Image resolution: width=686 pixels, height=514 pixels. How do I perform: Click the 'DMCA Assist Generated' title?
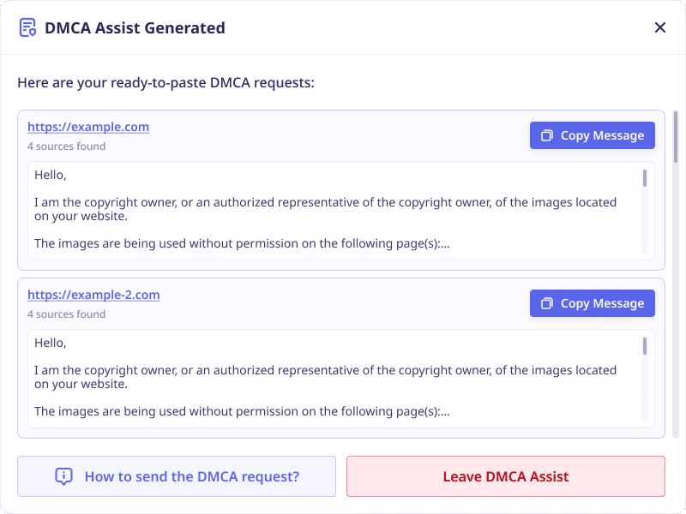click(x=135, y=28)
